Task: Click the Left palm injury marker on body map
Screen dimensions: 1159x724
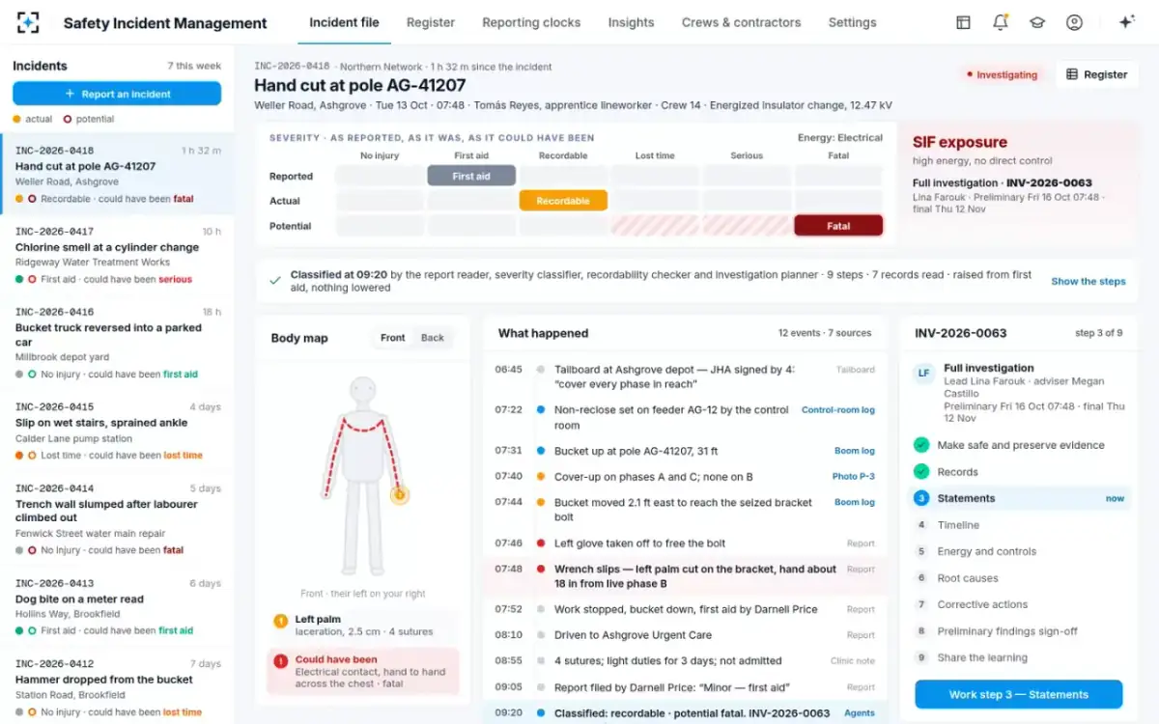Action: pyautogui.click(x=399, y=495)
